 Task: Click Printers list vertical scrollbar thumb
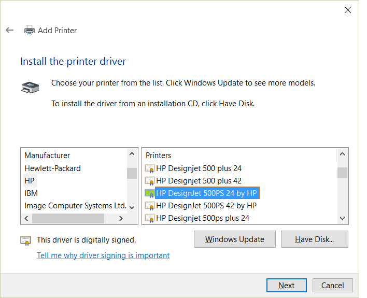343,173
